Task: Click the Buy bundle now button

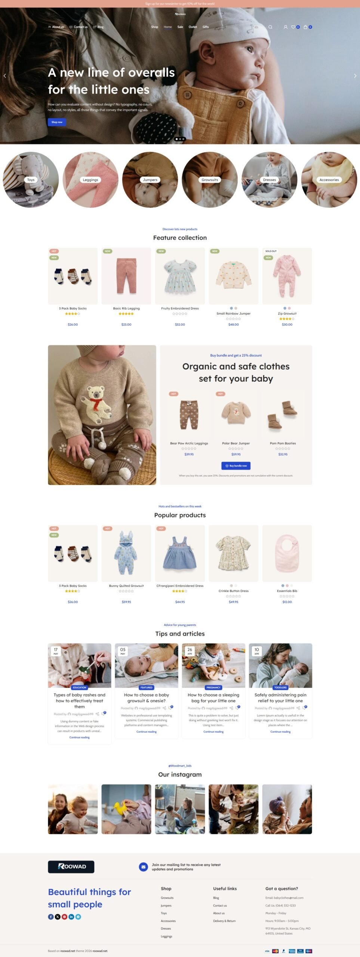Action: click(236, 466)
